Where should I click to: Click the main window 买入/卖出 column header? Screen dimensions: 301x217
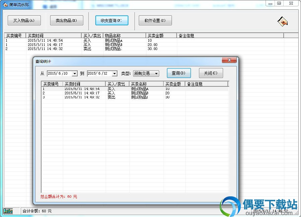92,36
